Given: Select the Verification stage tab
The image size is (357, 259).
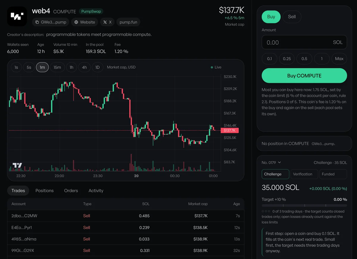Looking at the screenshot, I should point(304,174).
